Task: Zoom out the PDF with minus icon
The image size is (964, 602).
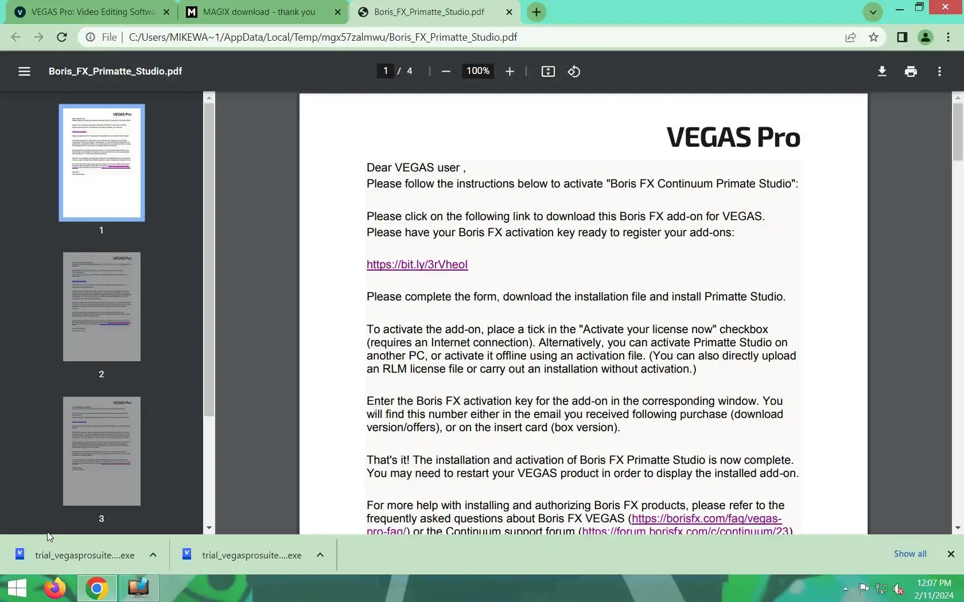Action: (x=446, y=72)
